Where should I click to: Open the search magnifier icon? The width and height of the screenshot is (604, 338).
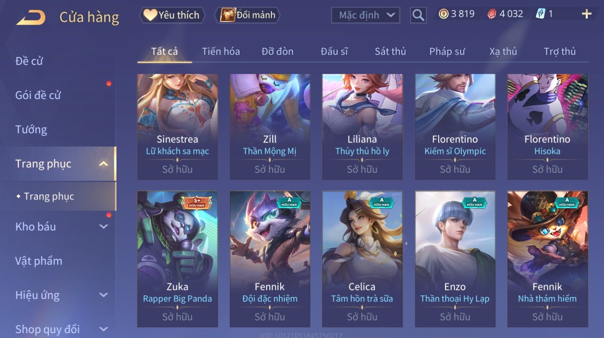click(x=418, y=15)
